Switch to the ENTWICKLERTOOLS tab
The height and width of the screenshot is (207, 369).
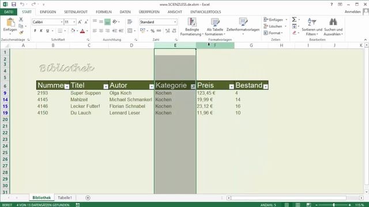point(205,11)
